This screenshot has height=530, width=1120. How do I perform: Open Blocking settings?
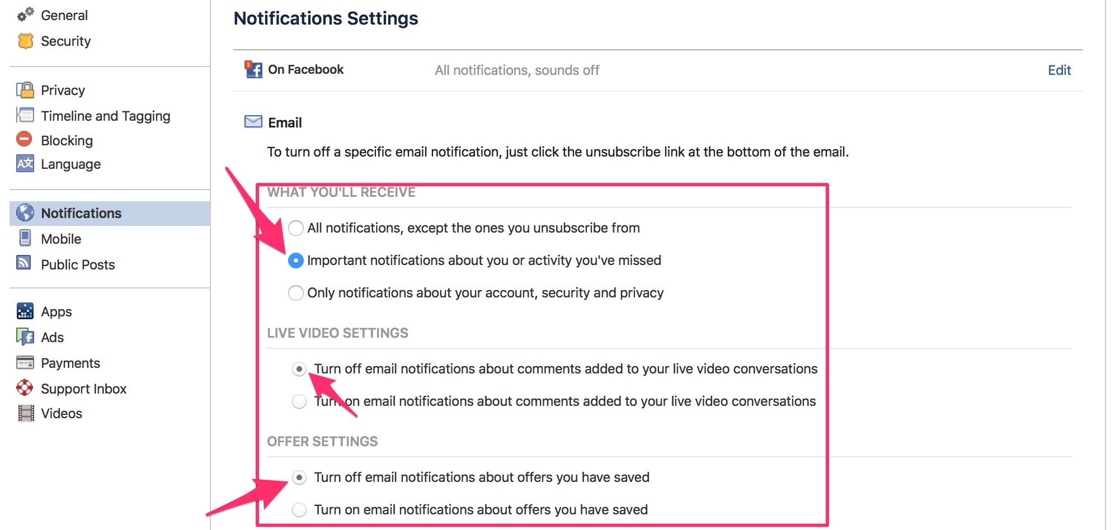(67, 140)
